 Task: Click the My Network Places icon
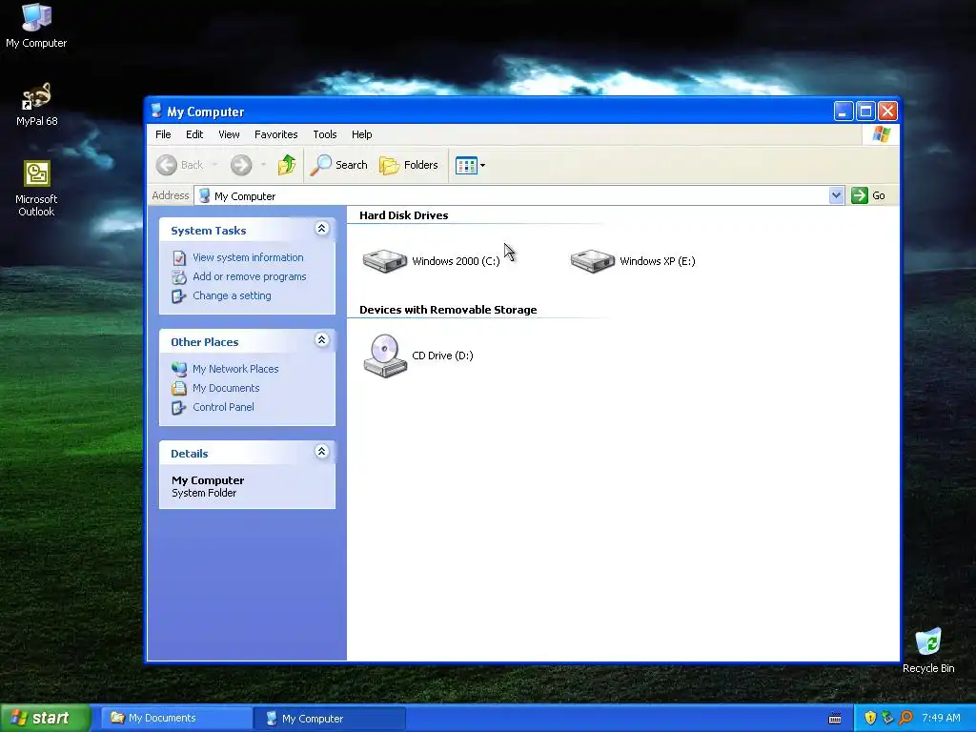click(x=179, y=369)
